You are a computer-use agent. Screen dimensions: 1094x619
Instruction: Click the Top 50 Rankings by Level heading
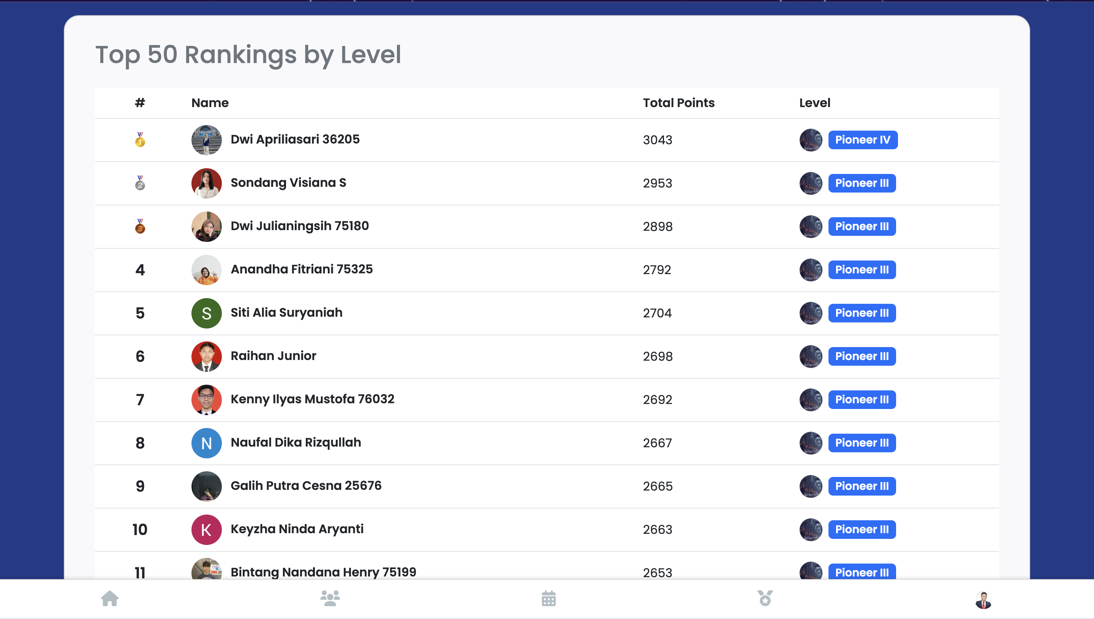point(248,55)
